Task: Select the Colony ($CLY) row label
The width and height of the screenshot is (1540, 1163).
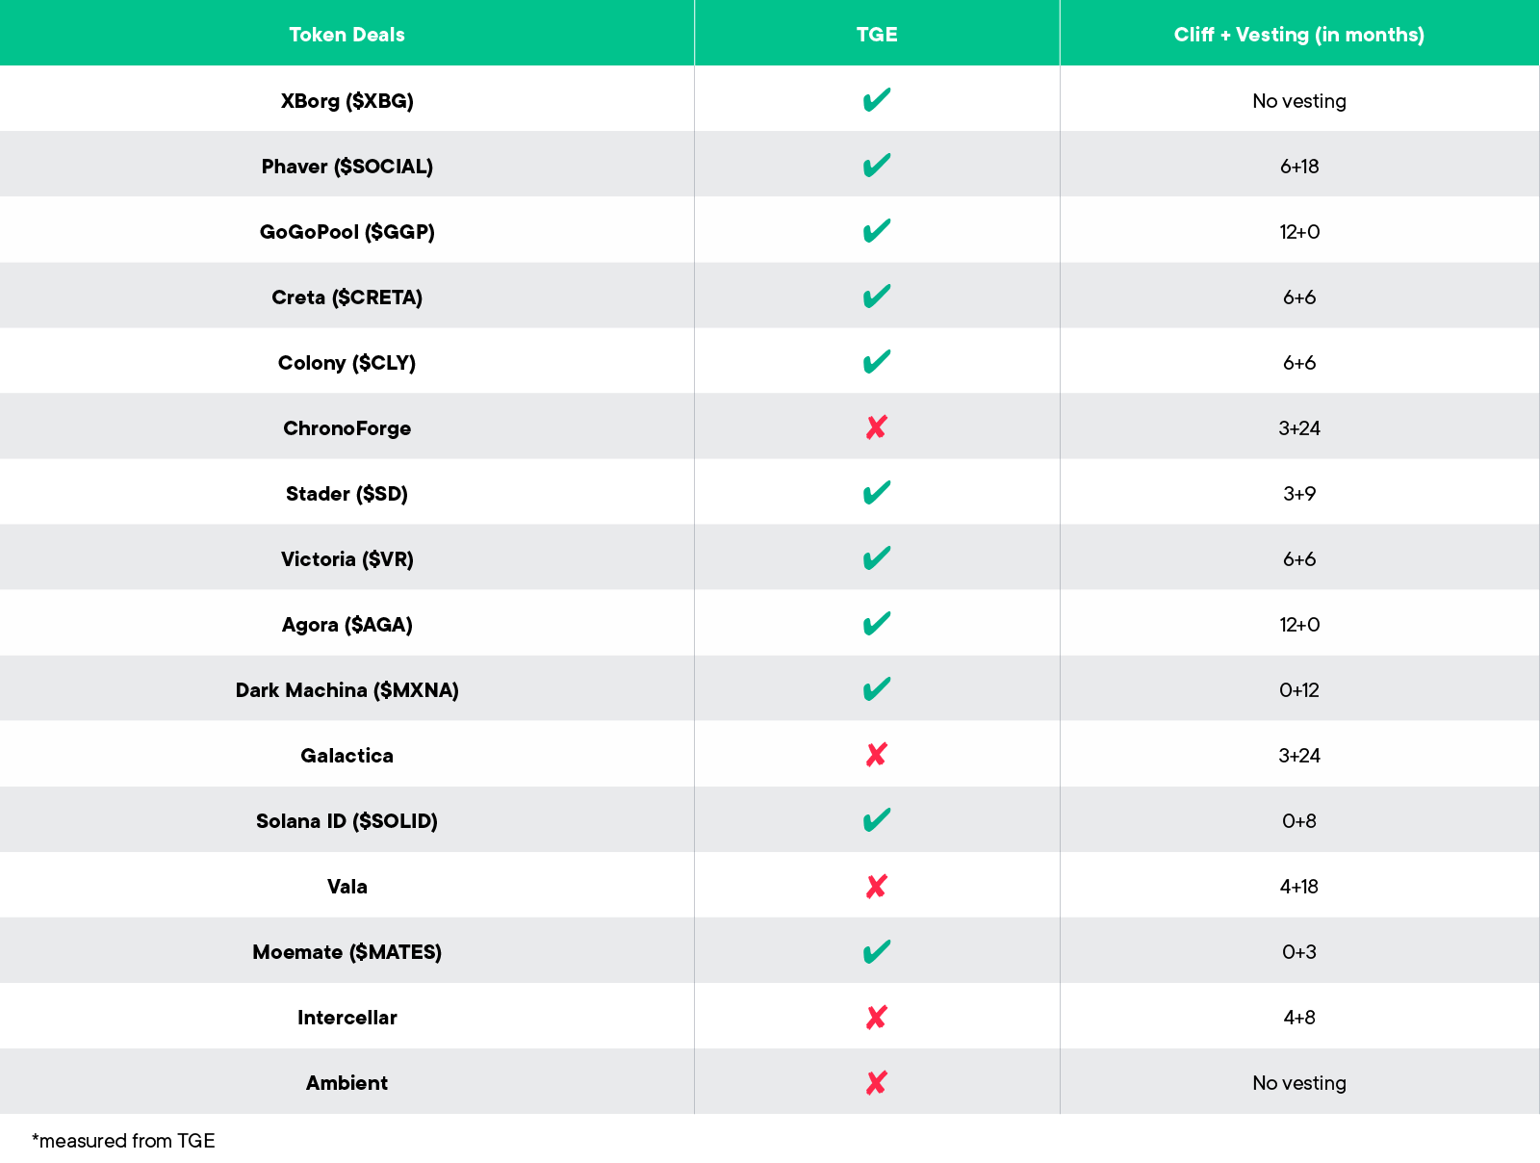Action: (x=346, y=363)
